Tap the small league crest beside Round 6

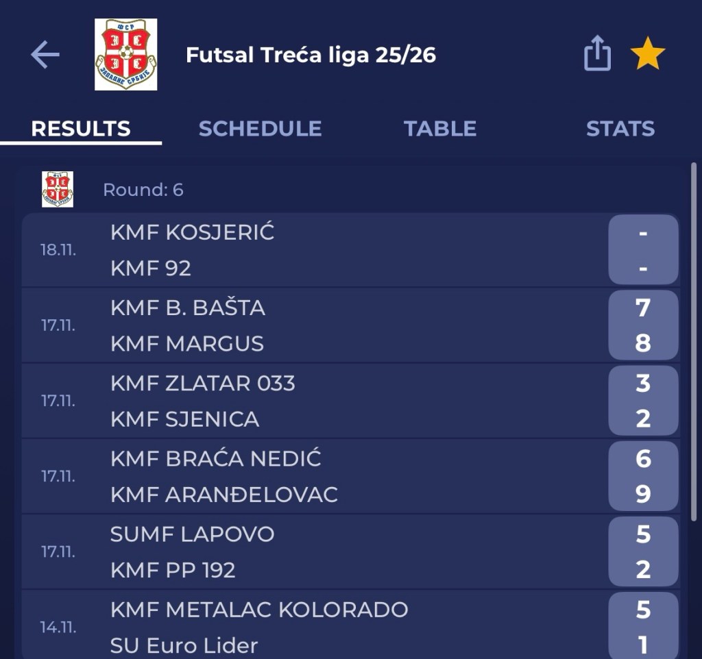coord(58,190)
